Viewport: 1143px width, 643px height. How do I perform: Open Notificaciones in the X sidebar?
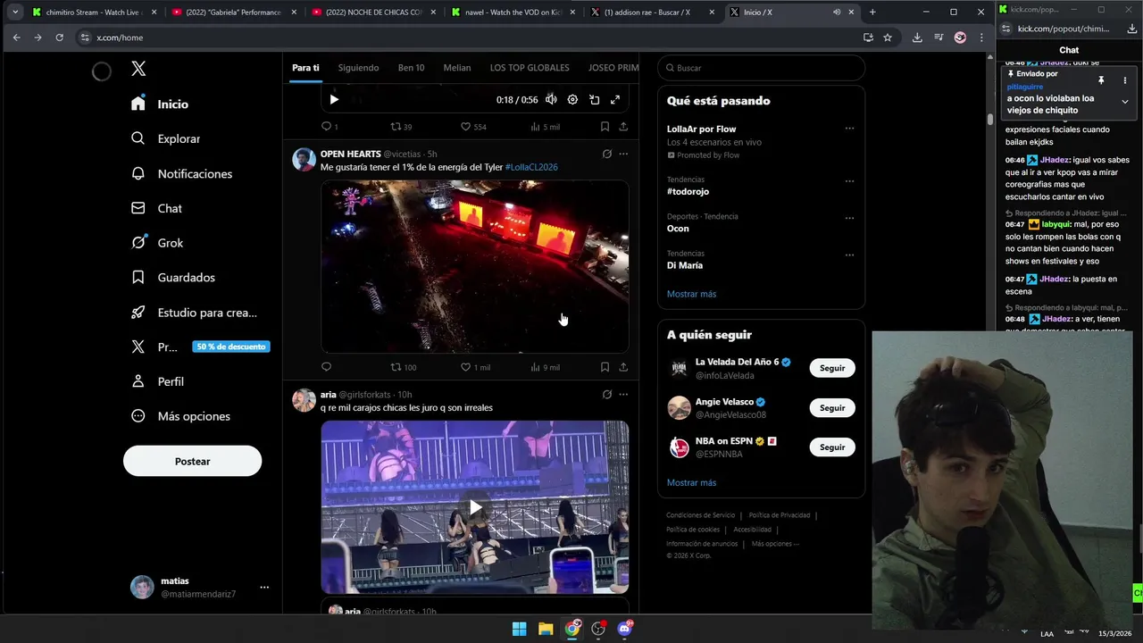point(181,173)
